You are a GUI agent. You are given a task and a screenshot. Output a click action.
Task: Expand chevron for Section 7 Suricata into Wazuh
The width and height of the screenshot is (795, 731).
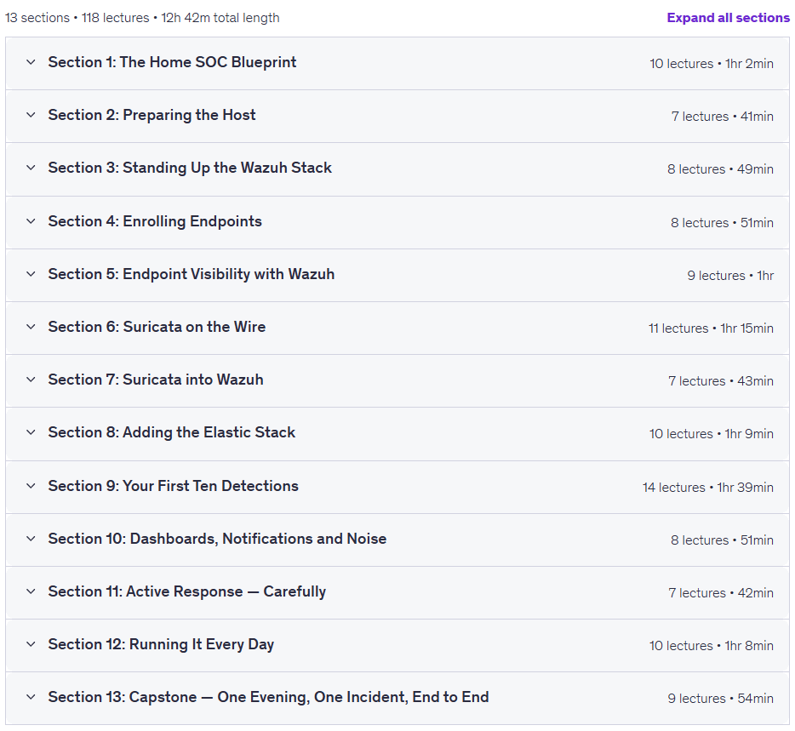click(31, 380)
